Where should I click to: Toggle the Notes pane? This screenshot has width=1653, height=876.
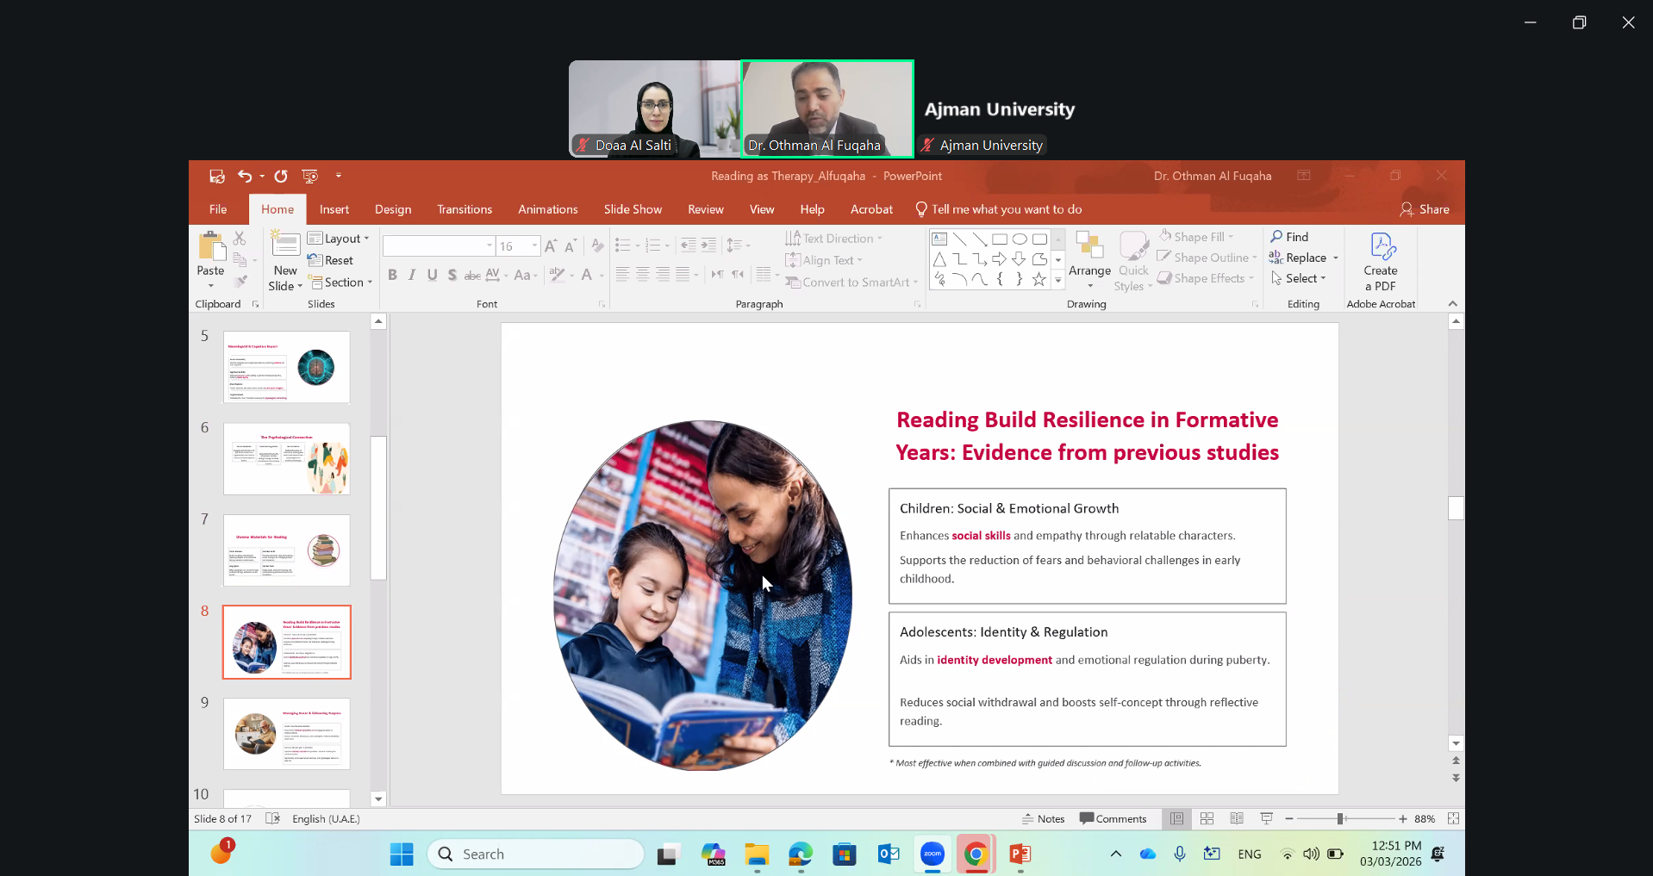click(x=1043, y=818)
